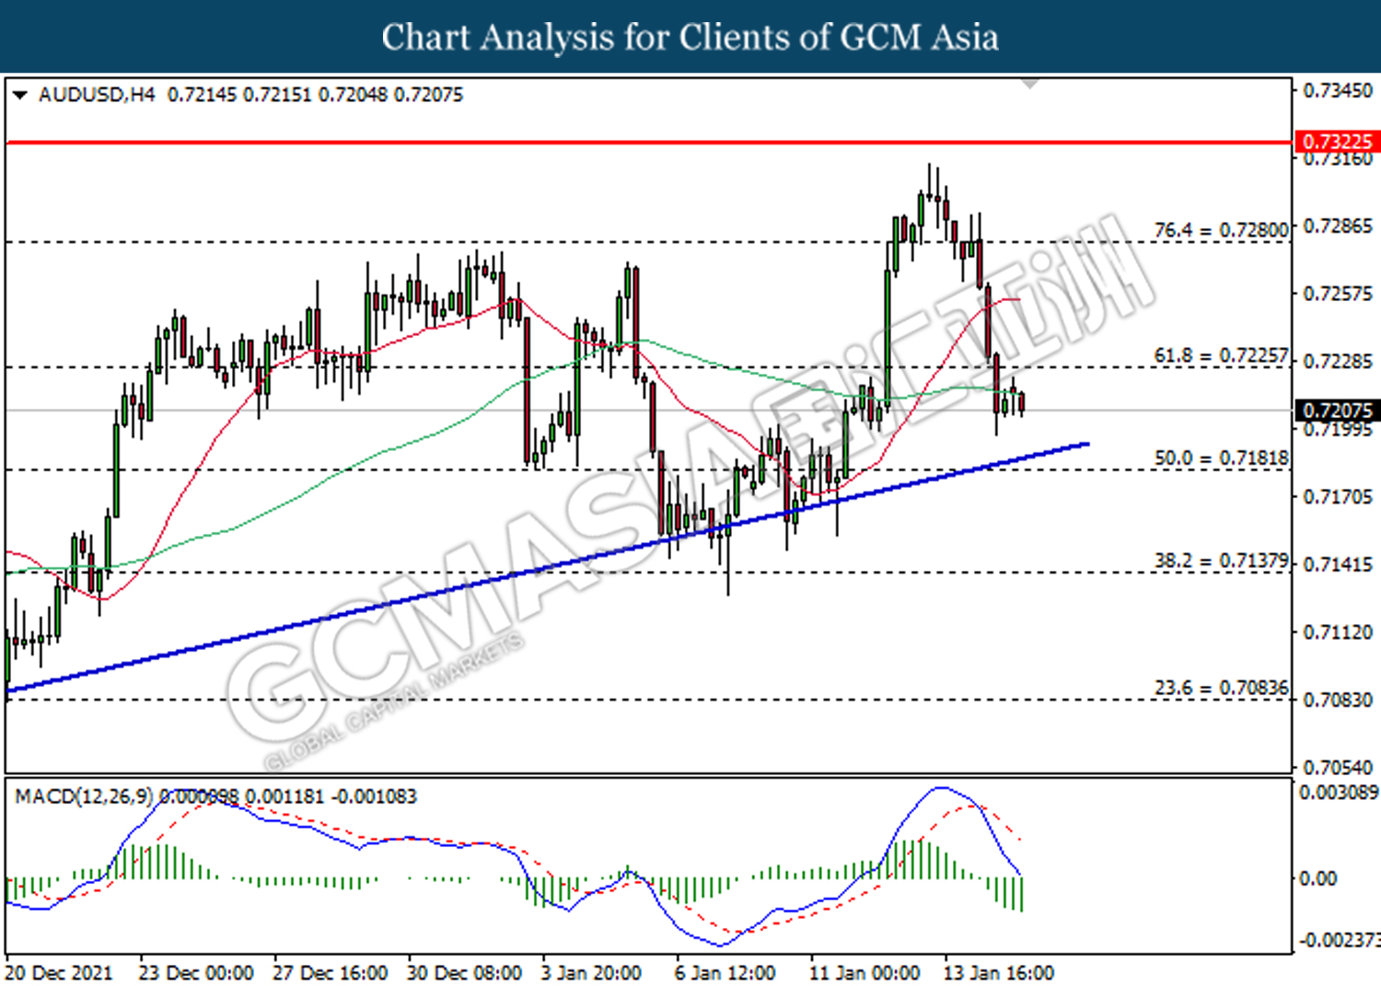Click the dropdown triangle beside AUDUSD,H4
Viewport: 1381px width, 986px height.
pos(19,95)
